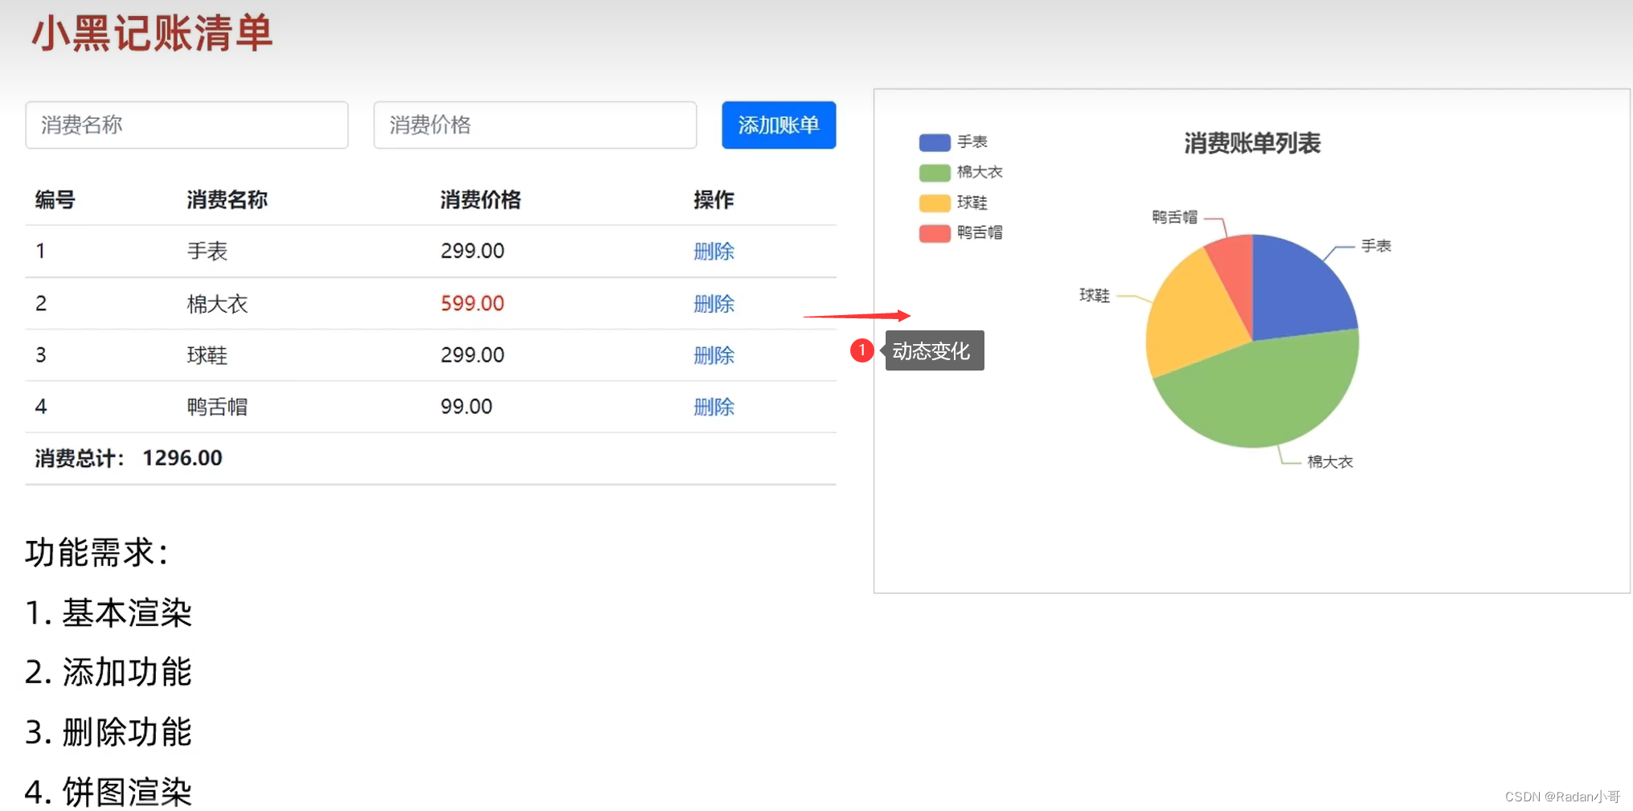The image size is (1633, 811).
Task: Click the 添加账单 button
Action: (x=779, y=125)
